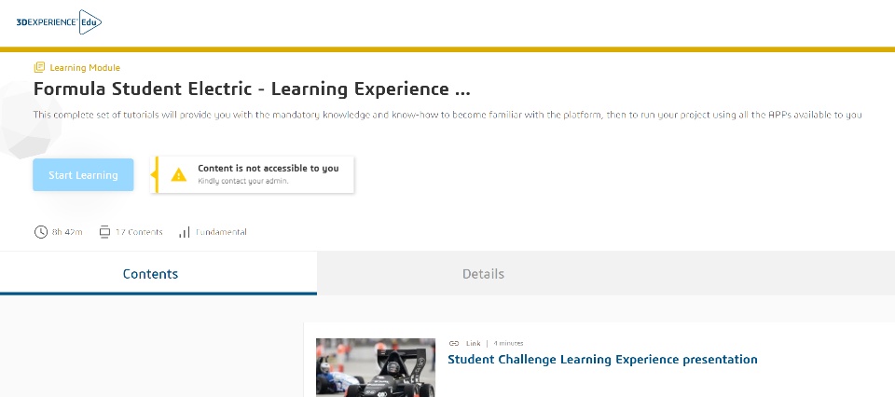Click the link chain icon above presentation title
The width and height of the screenshot is (895, 397).
(x=454, y=343)
